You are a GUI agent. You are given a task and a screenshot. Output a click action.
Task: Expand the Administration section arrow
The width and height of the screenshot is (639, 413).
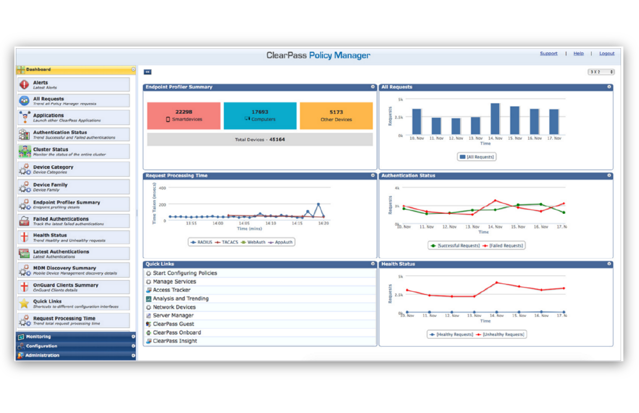tap(133, 355)
